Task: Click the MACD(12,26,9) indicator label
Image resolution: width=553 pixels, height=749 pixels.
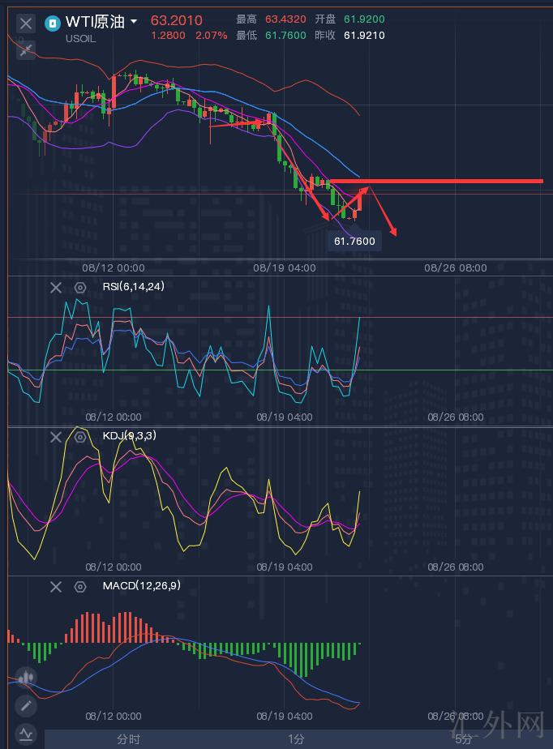Action: pyautogui.click(x=141, y=585)
